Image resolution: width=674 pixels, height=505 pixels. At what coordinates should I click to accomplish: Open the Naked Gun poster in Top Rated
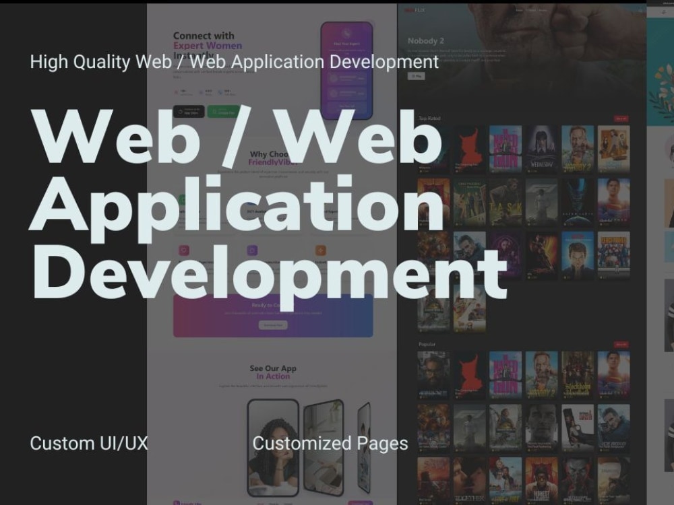(506, 149)
